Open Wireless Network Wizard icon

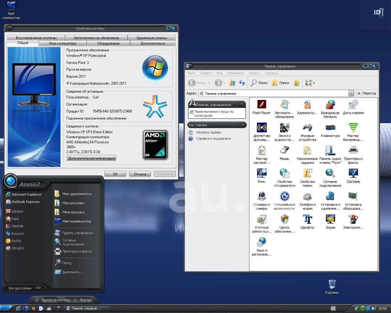coord(353,132)
